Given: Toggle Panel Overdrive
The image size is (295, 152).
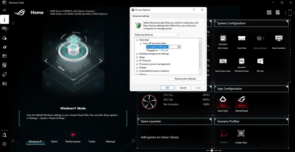Looking at the screenshot, I should [x=279, y=42].
